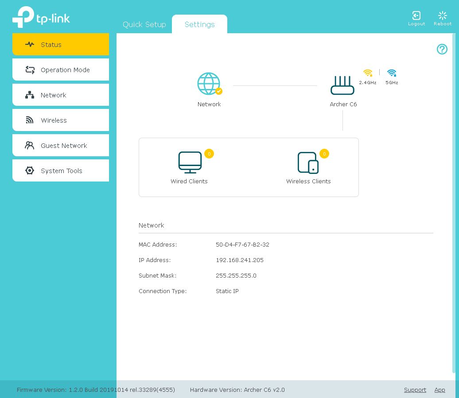This screenshot has width=459, height=398.
Task: Select the Archer C6 router icon
Action: pos(342,85)
